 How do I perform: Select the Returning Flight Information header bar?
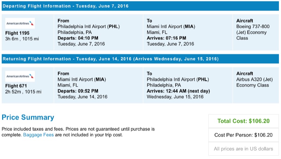pyautogui.click(x=140, y=59)
